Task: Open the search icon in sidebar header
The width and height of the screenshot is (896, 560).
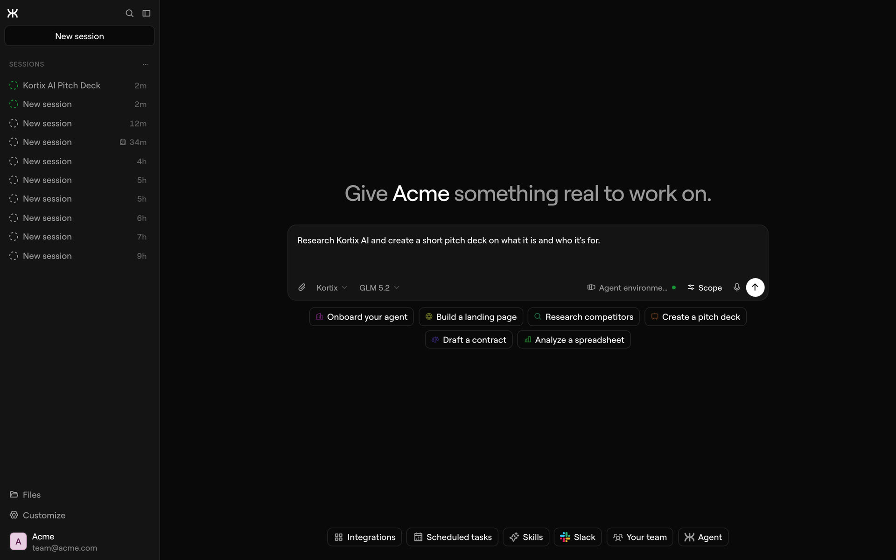Action: (x=130, y=13)
